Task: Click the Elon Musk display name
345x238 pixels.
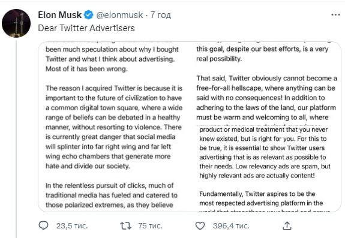Action: (x=60, y=15)
